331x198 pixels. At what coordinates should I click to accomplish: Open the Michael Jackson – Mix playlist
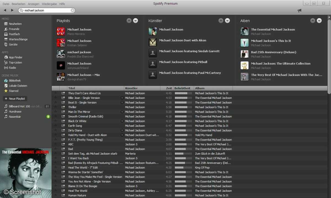84,75
